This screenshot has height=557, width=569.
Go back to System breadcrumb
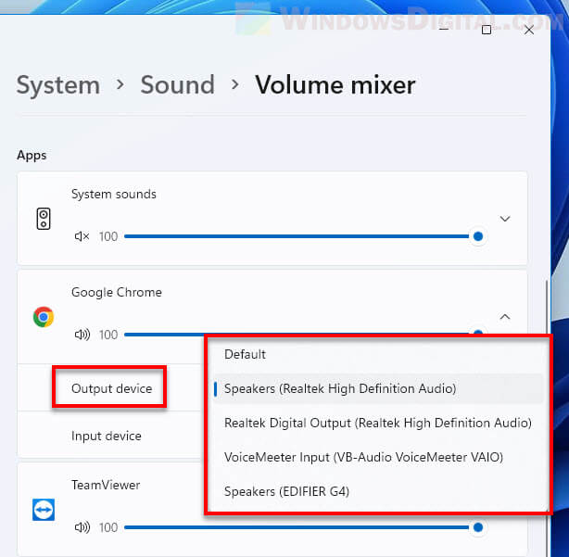58,85
